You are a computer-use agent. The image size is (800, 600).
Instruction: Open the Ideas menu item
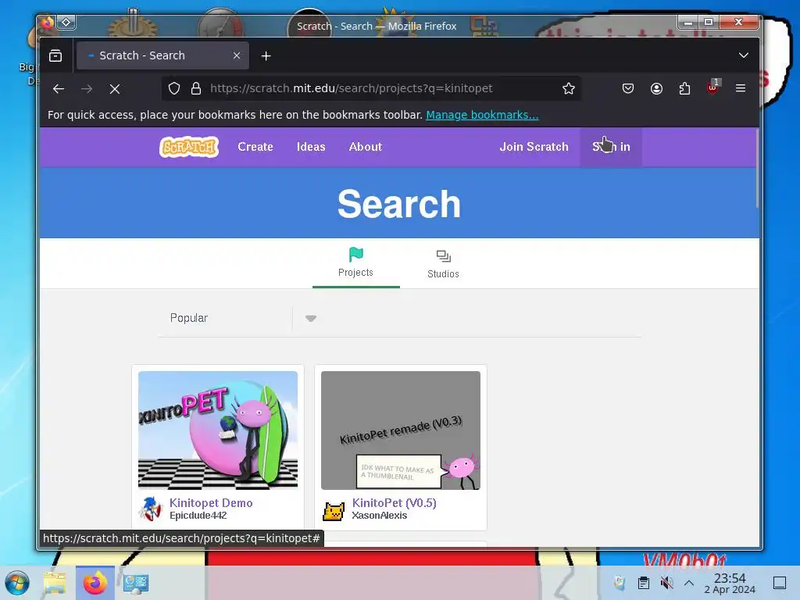[x=311, y=147]
